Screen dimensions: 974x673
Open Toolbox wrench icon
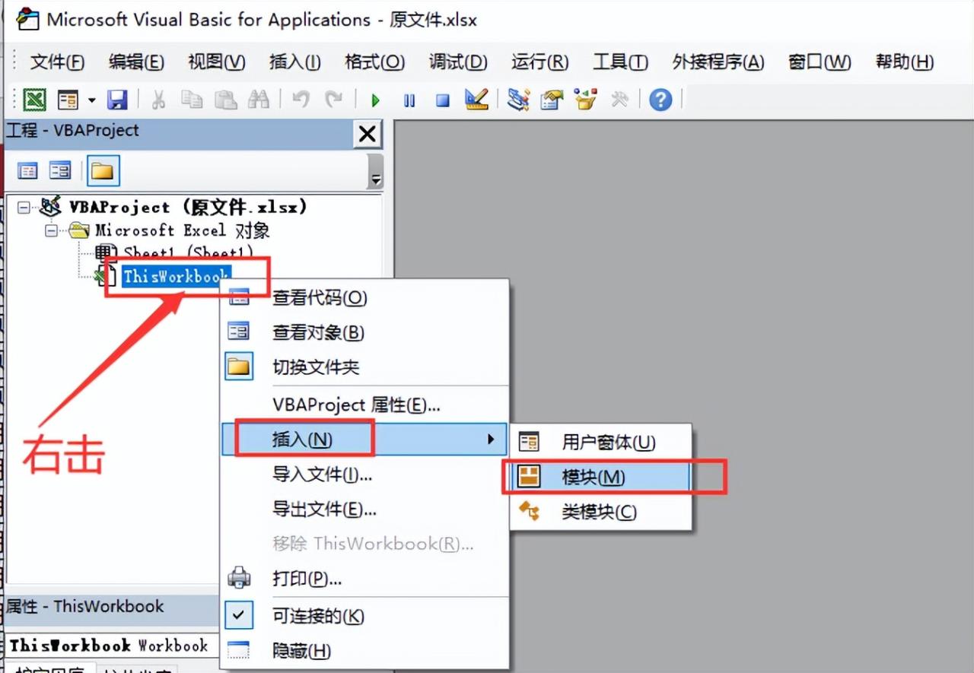click(619, 100)
